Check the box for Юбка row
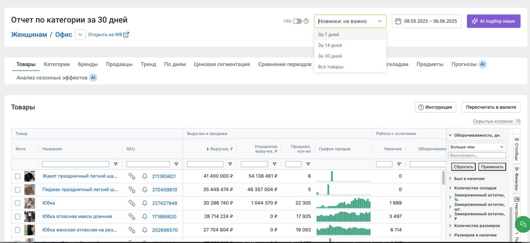Screen dimensions: 530x243 tap(18, 203)
